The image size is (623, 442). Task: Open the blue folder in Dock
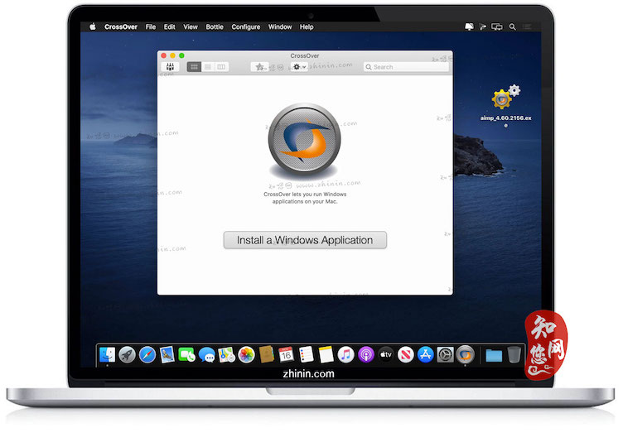[x=494, y=355]
